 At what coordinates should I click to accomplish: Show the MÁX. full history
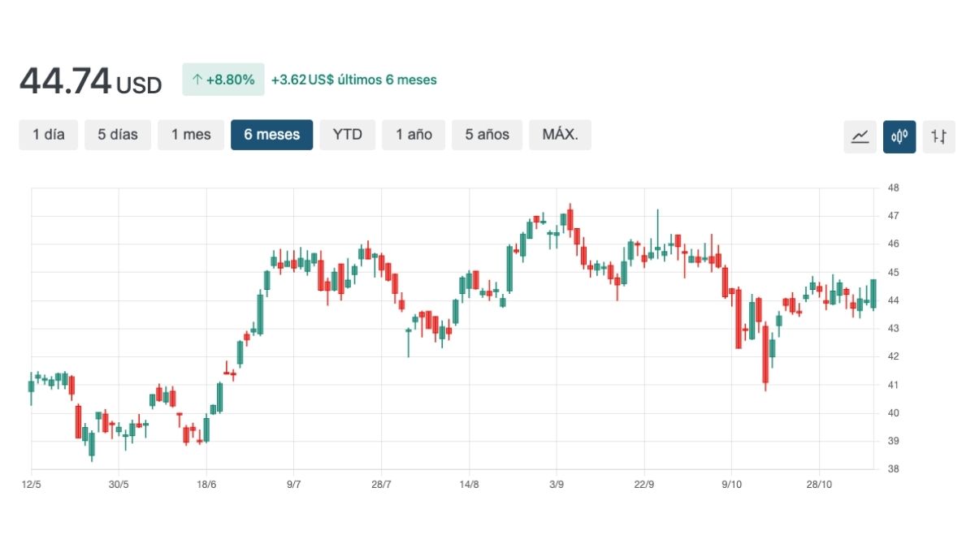coord(560,135)
